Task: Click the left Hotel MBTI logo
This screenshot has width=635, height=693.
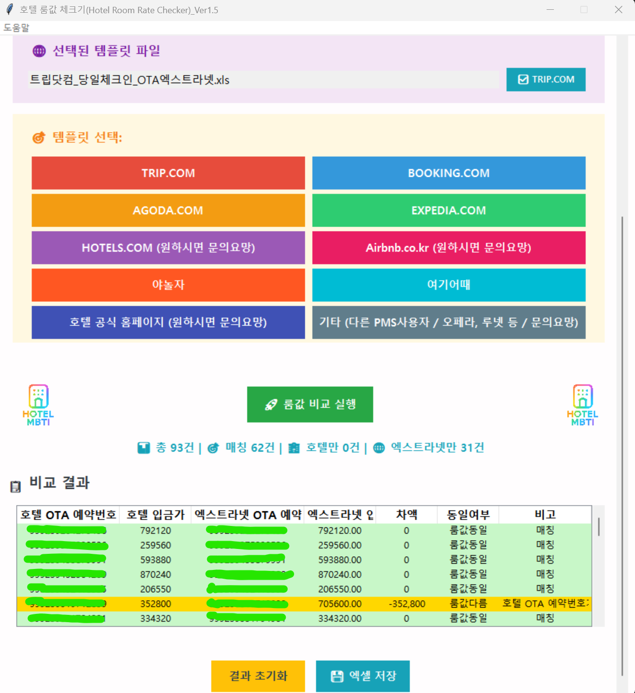Action: pyautogui.click(x=38, y=405)
